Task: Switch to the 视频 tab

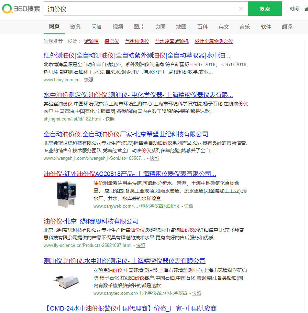Action: (x=118, y=27)
